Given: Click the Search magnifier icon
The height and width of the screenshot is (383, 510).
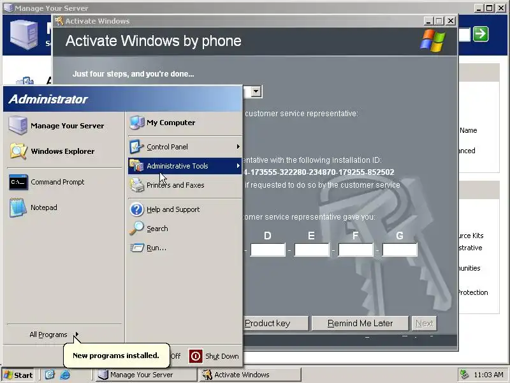Looking at the screenshot, I should 136,229.
